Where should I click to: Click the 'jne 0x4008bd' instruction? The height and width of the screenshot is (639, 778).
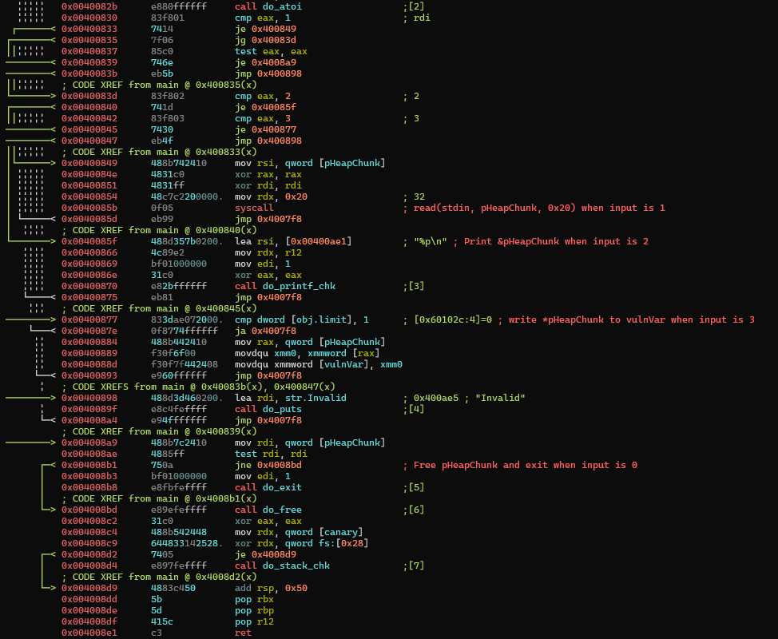click(x=268, y=466)
